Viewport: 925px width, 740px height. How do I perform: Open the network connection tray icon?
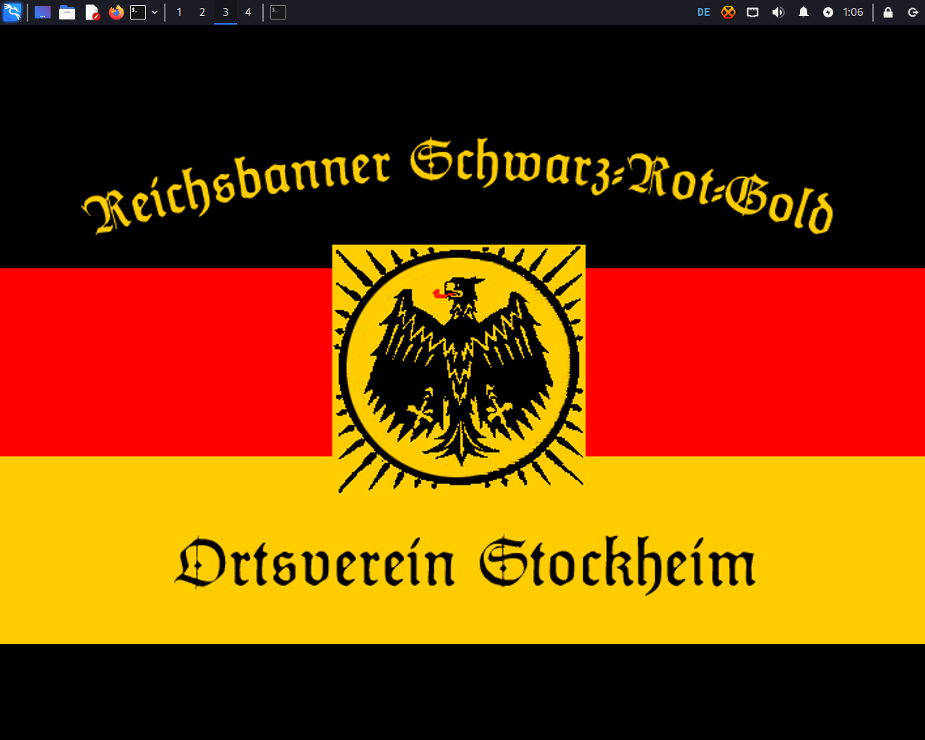click(753, 12)
